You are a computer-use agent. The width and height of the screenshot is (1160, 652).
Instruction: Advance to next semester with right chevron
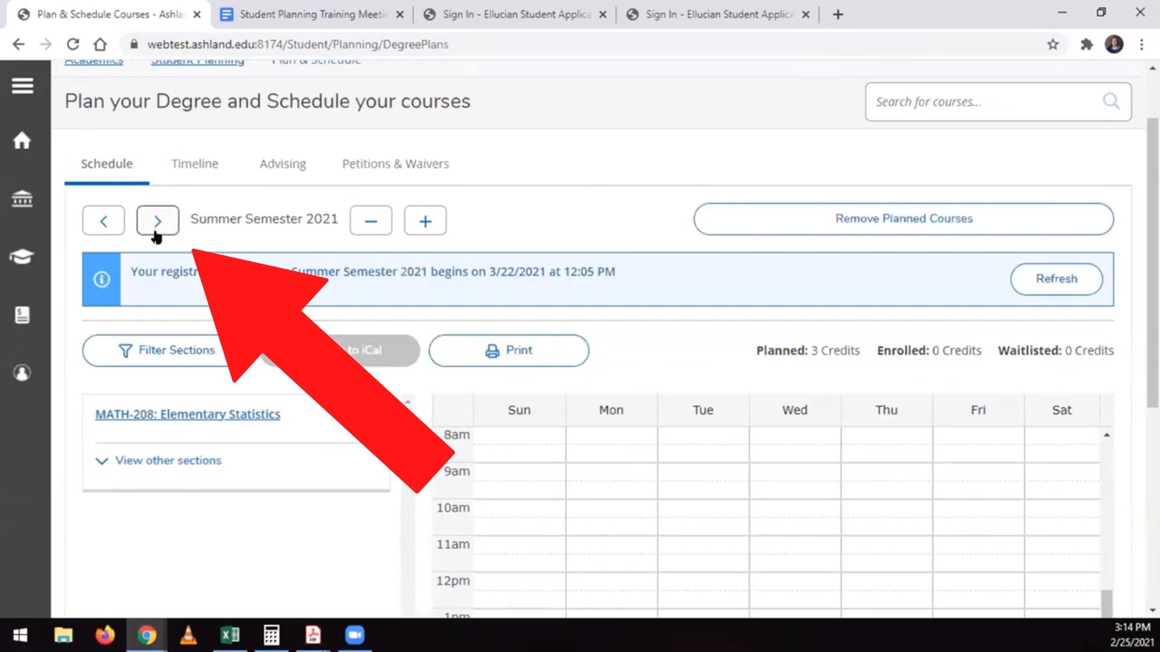[157, 221]
